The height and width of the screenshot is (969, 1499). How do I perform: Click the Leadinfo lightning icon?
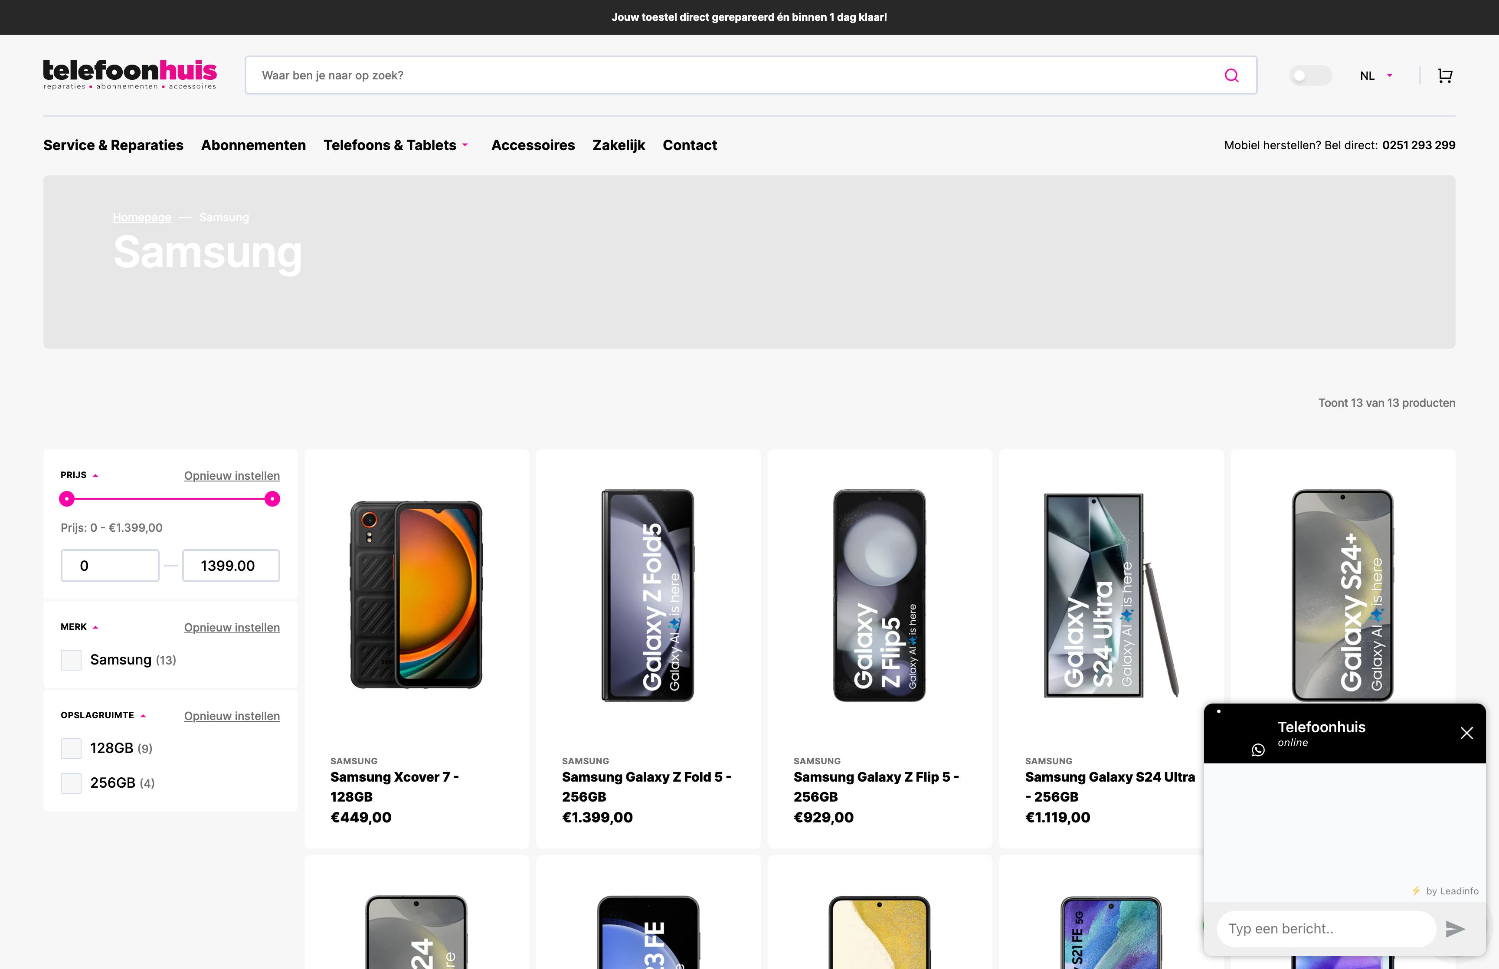pos(1417,891)
